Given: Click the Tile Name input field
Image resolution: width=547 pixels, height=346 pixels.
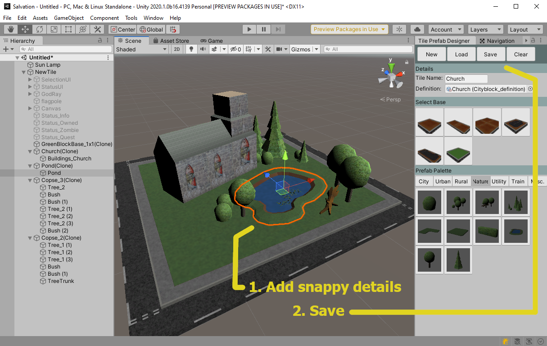Looking at the screenshot, I should [466, 79].
